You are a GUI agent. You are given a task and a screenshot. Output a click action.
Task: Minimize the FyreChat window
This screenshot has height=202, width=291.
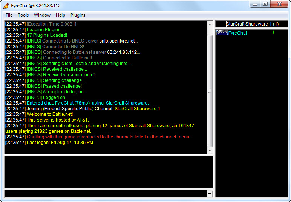pyautogui.click(x=256, y=4)
